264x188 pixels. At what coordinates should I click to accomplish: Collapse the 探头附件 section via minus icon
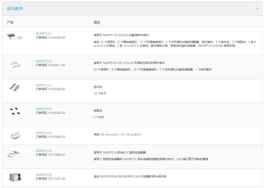pyautogui.click(x=257, y=8)
